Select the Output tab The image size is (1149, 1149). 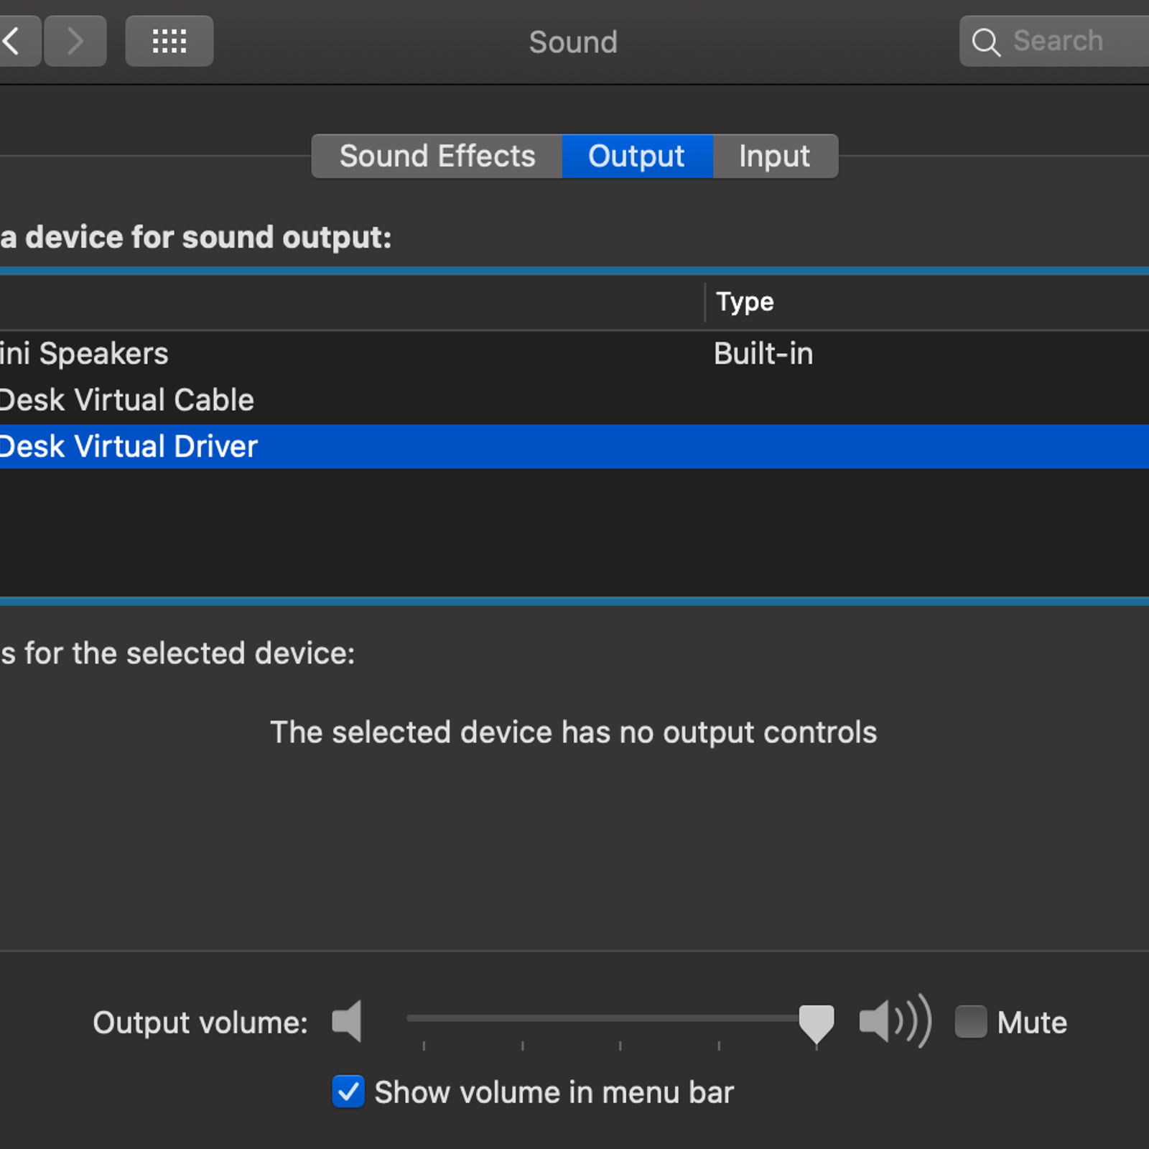tap(637, 156)
